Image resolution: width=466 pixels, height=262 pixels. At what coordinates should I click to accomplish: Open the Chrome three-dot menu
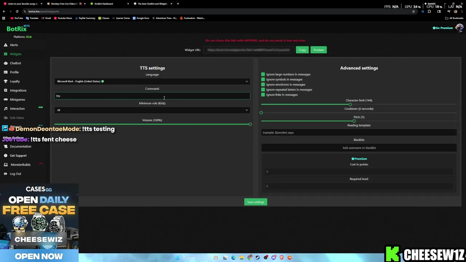[x=462, y=11]
